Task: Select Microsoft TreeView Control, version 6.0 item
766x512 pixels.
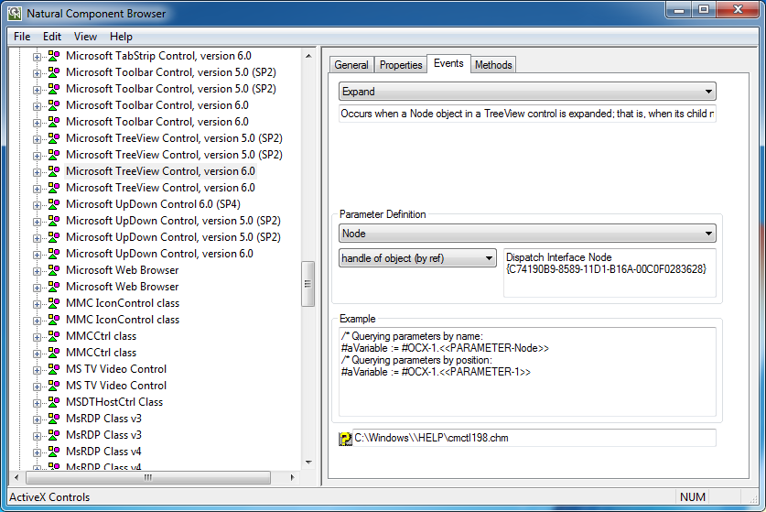Action: pyautogui.click(x=160, y=171)
